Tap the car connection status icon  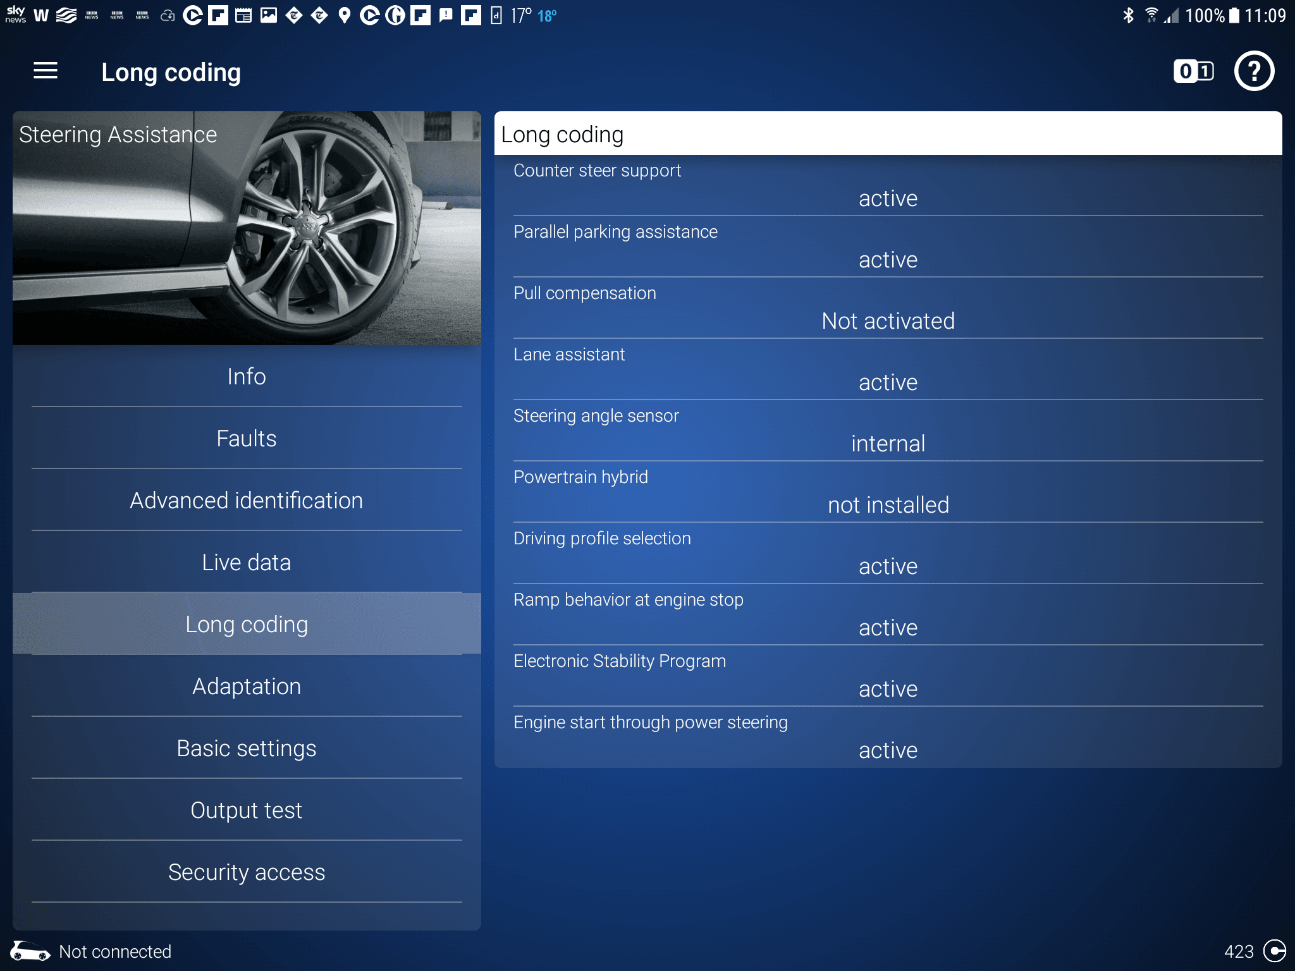coord(30,951)
